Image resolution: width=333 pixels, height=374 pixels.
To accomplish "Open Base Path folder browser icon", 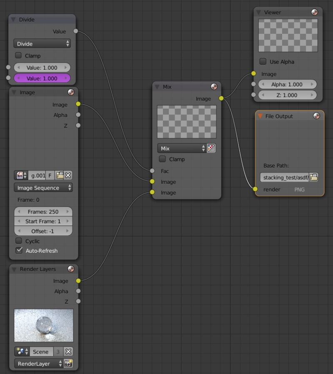I will [x=314, y=177].
